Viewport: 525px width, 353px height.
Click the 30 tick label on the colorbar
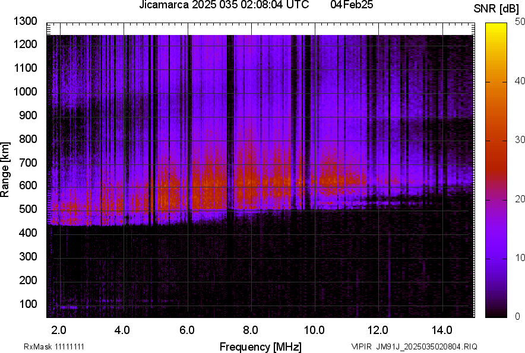520,140
